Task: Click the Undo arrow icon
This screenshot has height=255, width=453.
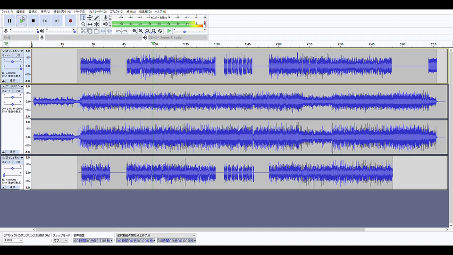Action: click(118, 31)
